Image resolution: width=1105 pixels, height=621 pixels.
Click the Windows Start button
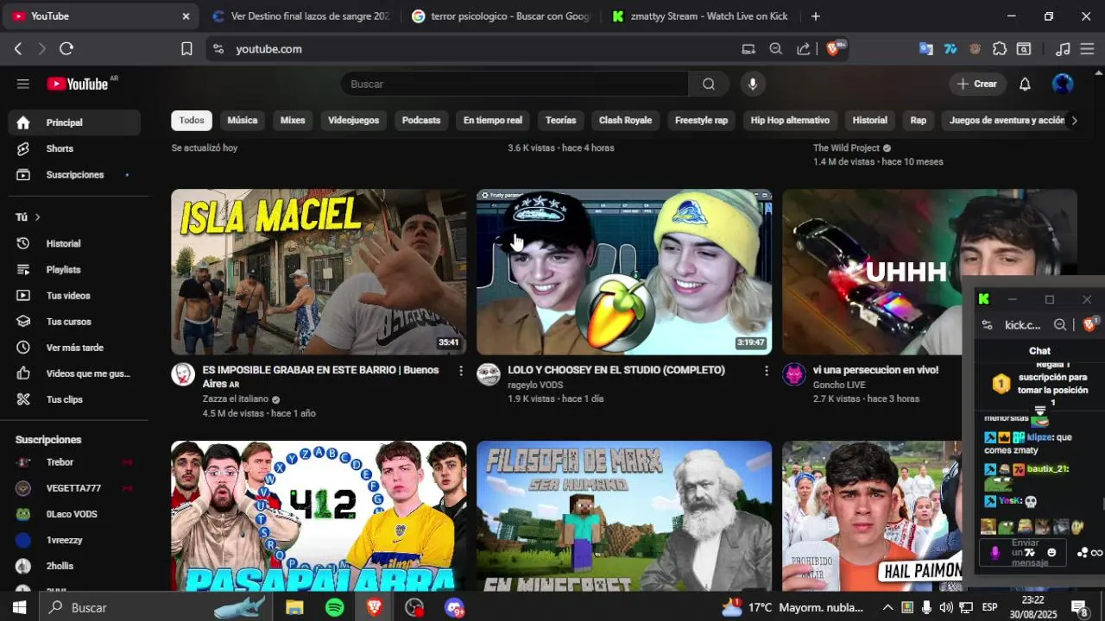pos(19,607)
